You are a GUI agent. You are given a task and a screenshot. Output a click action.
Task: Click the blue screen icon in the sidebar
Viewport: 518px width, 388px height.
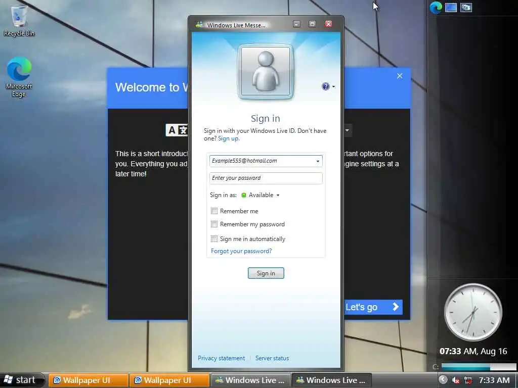(x=451, y=7)
